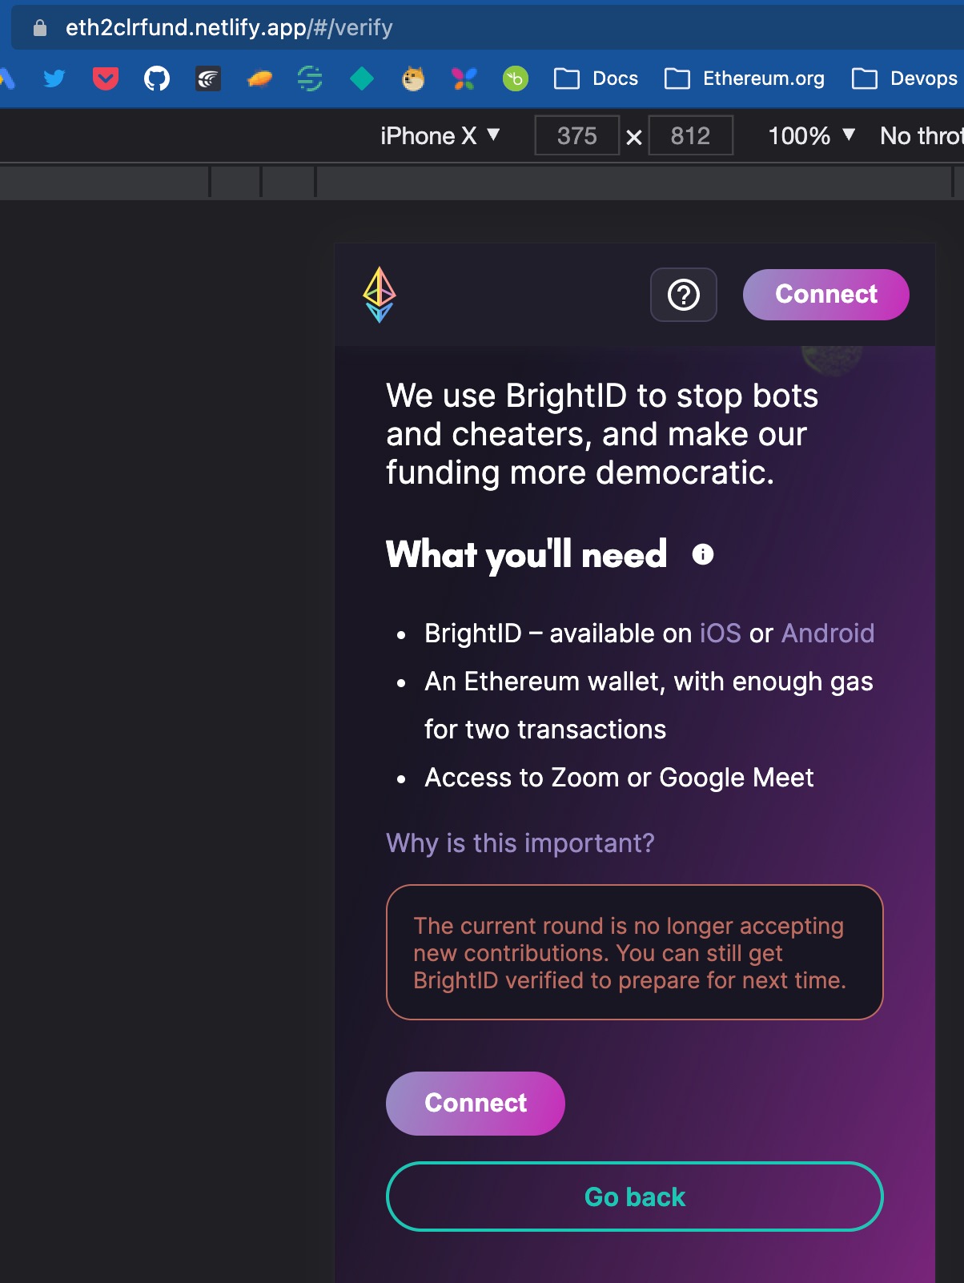Click the Dogecoin bookmark icon

click(x=413, y=78)
